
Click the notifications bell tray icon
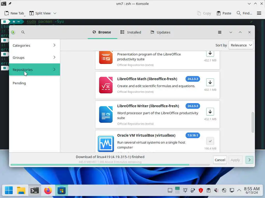(x=185, y=190)
